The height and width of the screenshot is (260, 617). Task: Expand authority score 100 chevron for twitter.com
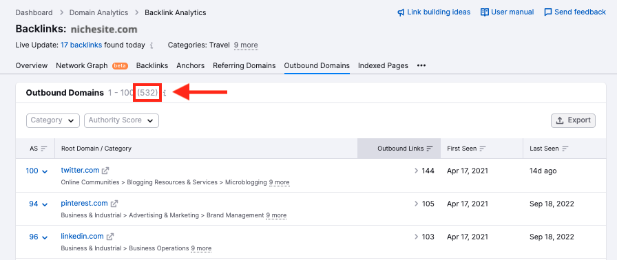tap(45, 171)
